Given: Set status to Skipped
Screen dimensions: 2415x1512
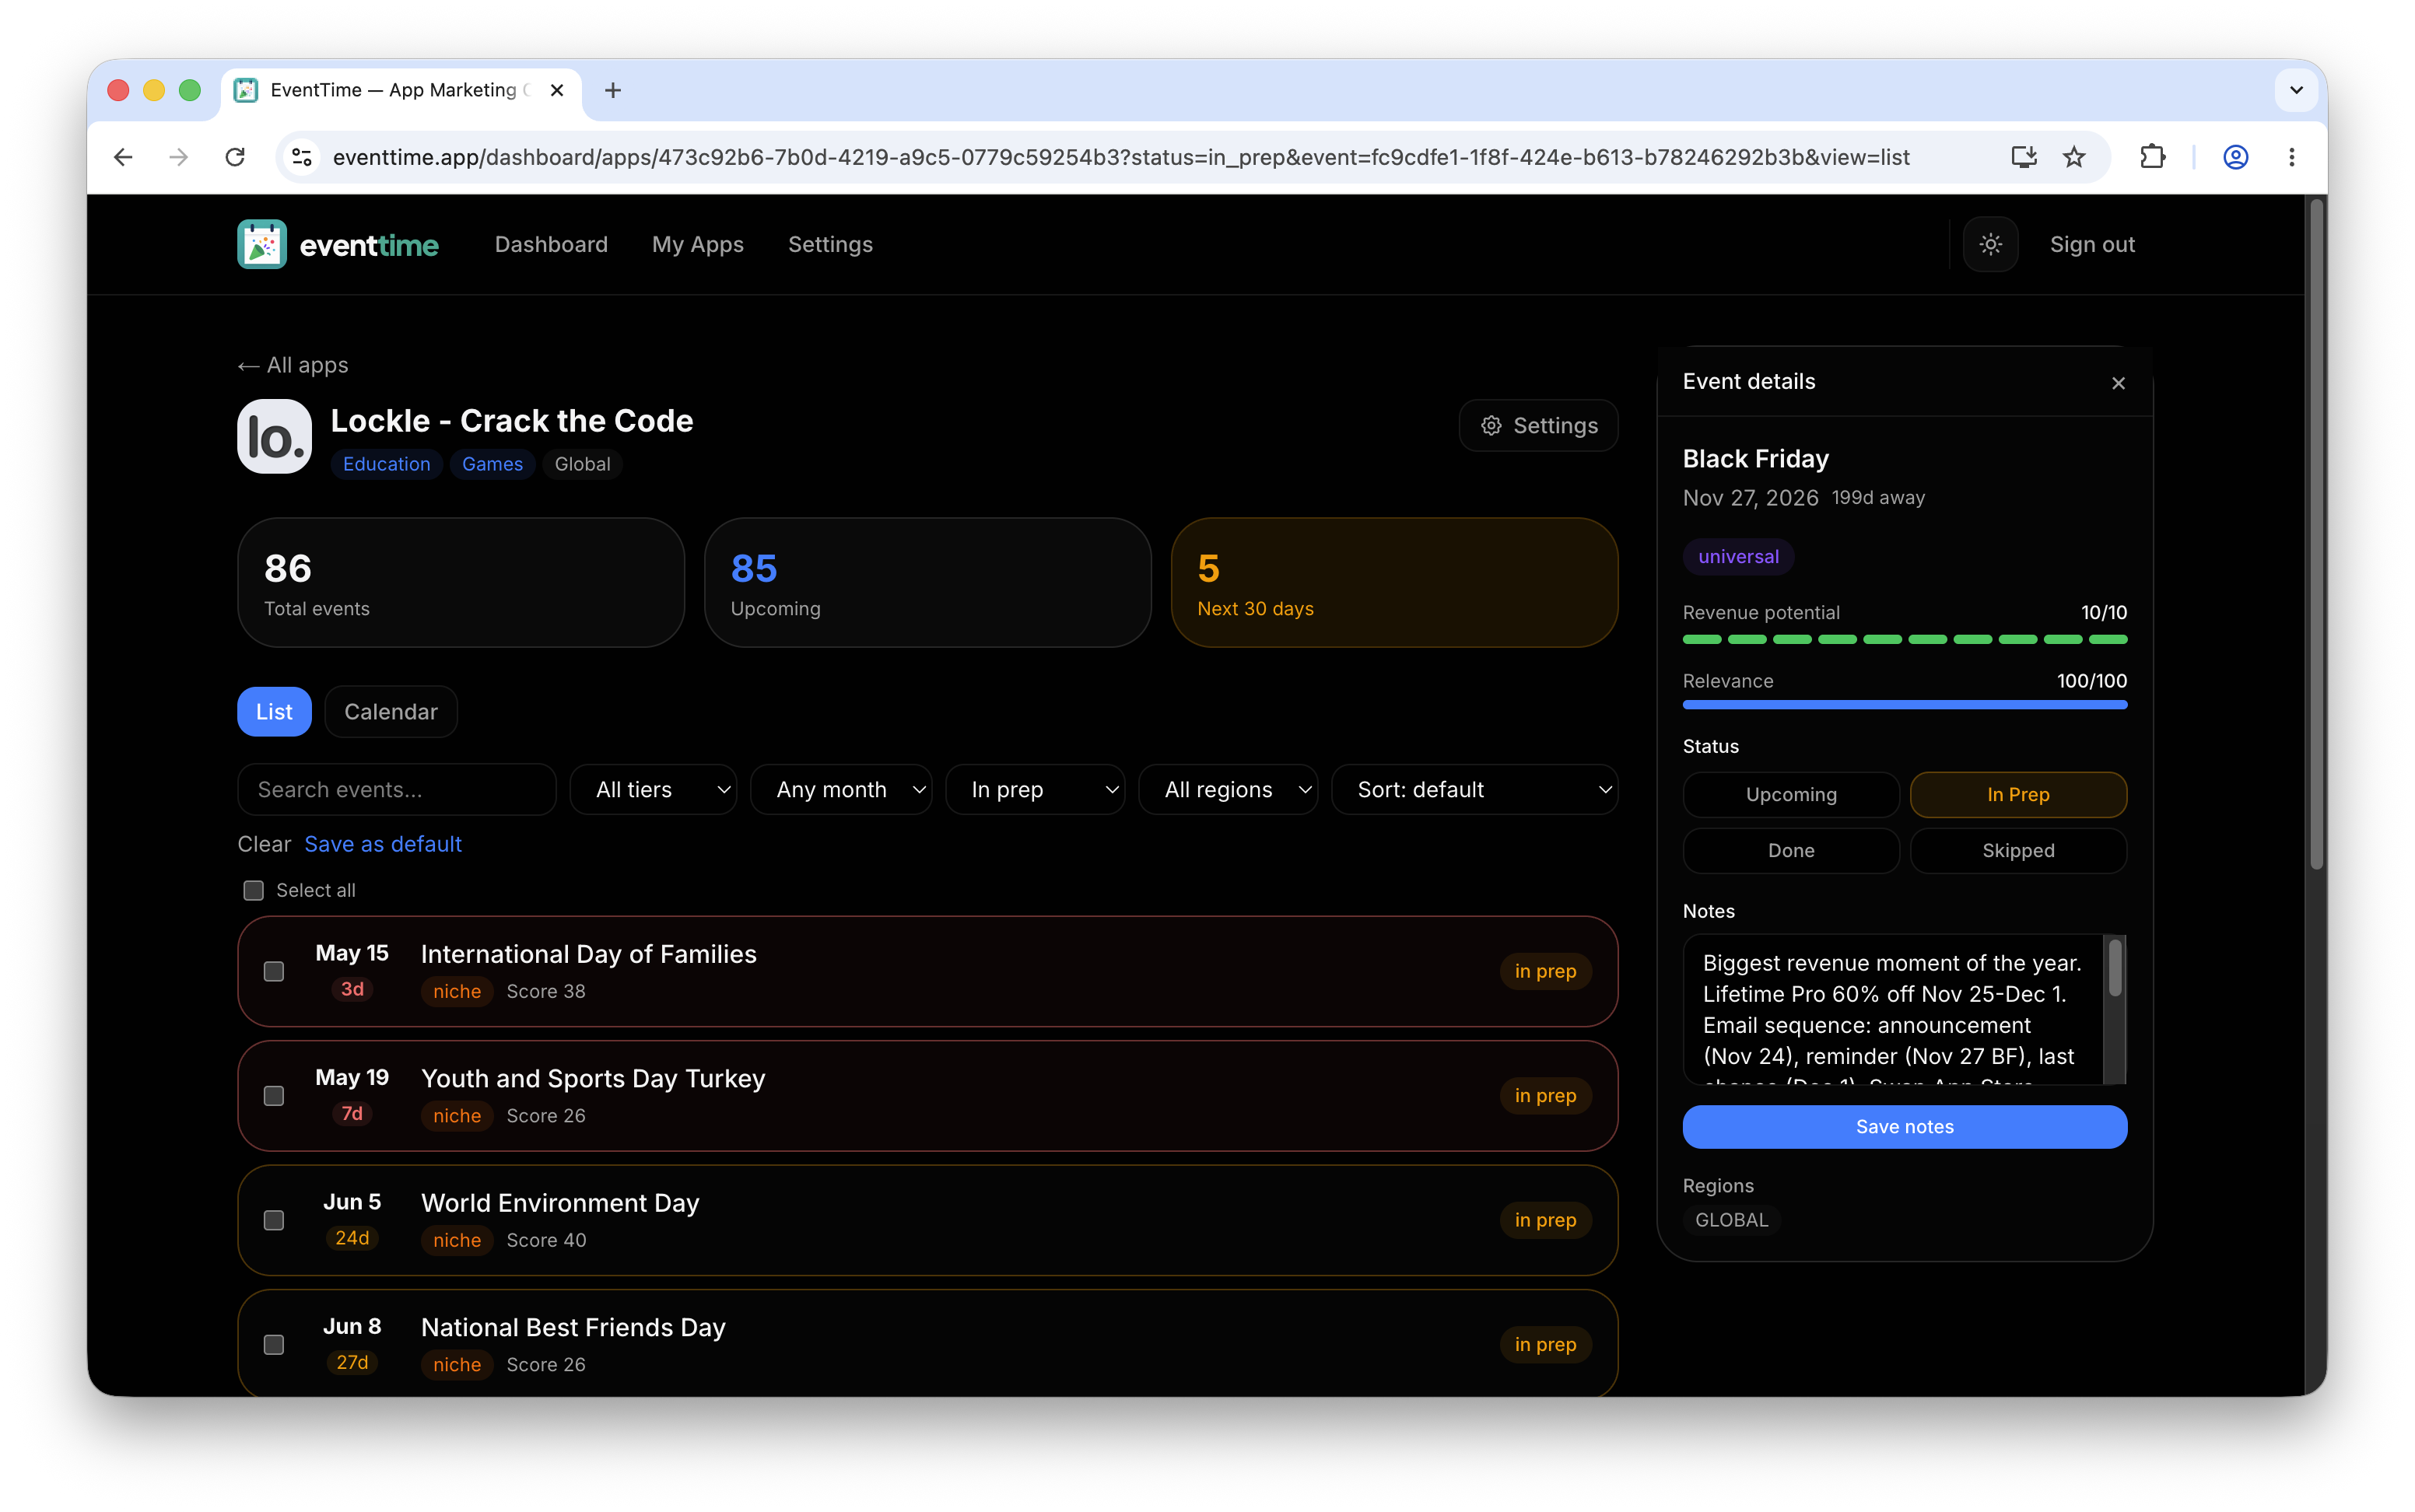Looking at the screenshot, I should coord(2018,850).
